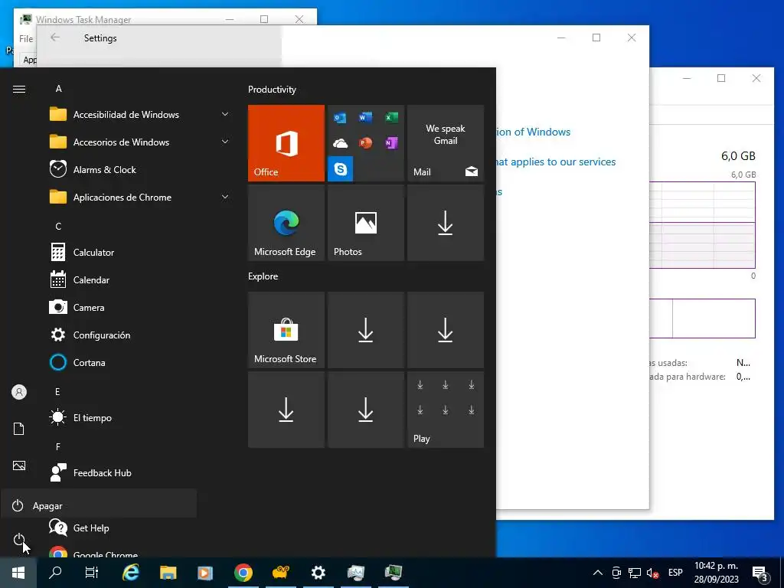Screen dimensions: 784x588
Task: Launch Internet Explorer from the taskbar
Action: pyautogui.click(x=130, y=573)
